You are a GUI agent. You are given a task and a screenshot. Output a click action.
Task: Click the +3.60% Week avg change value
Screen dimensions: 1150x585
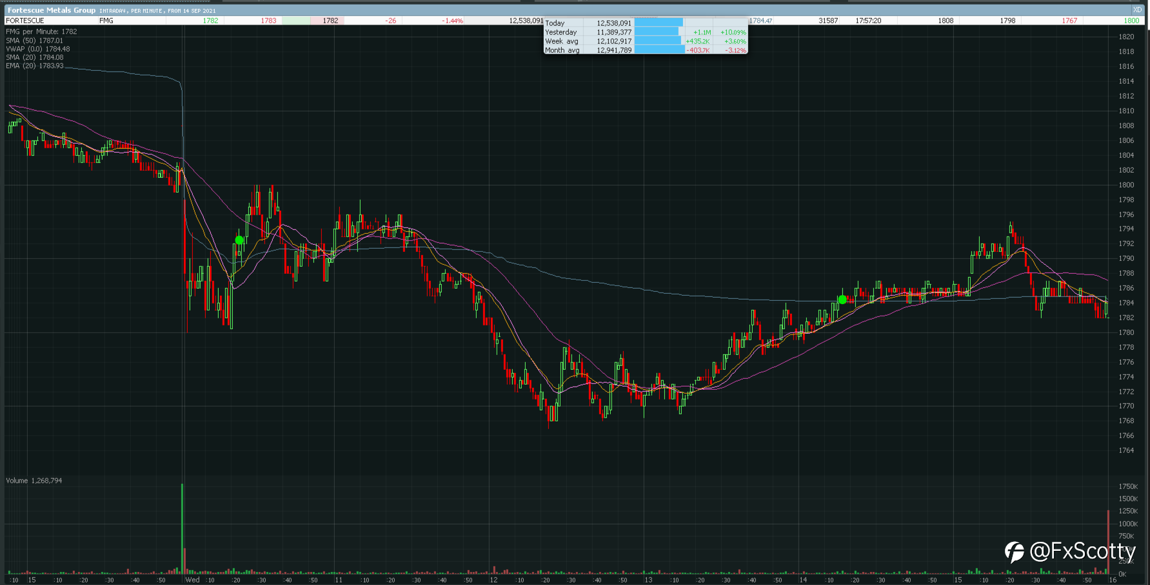coord(735,41)
